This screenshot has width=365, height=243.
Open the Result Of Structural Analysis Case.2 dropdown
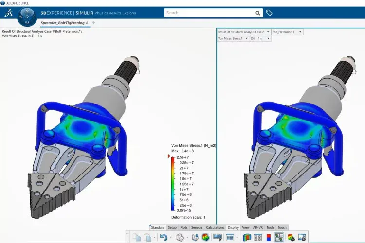[x=243, y=32]
